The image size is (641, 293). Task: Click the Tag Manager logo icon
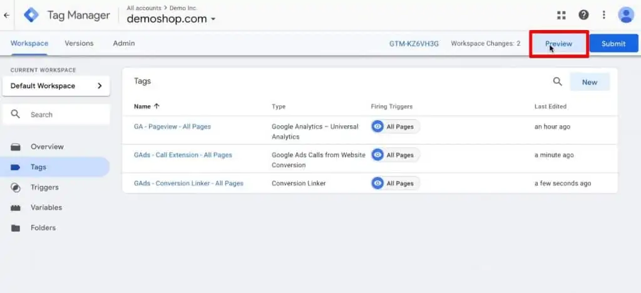pyautogui.click(x=31, y=15)
